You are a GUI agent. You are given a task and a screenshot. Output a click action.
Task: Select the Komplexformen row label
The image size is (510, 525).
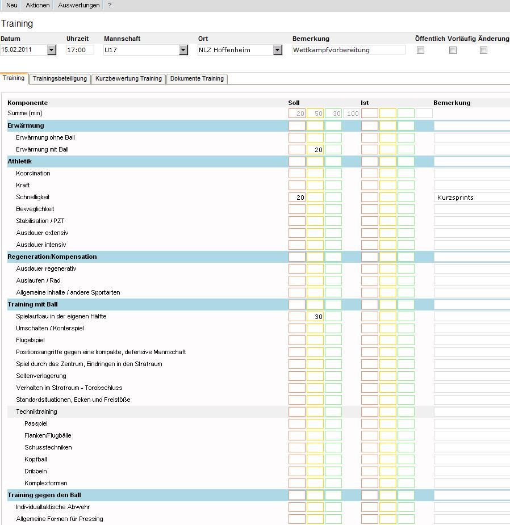point(46,483)
